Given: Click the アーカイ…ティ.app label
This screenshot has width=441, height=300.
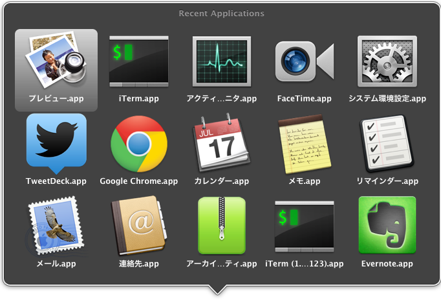Looking at the screenshot, I should pyautogui.click(x=222, y=263).
